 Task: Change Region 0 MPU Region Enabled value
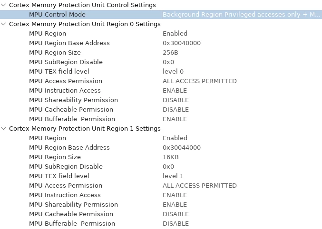175,33
